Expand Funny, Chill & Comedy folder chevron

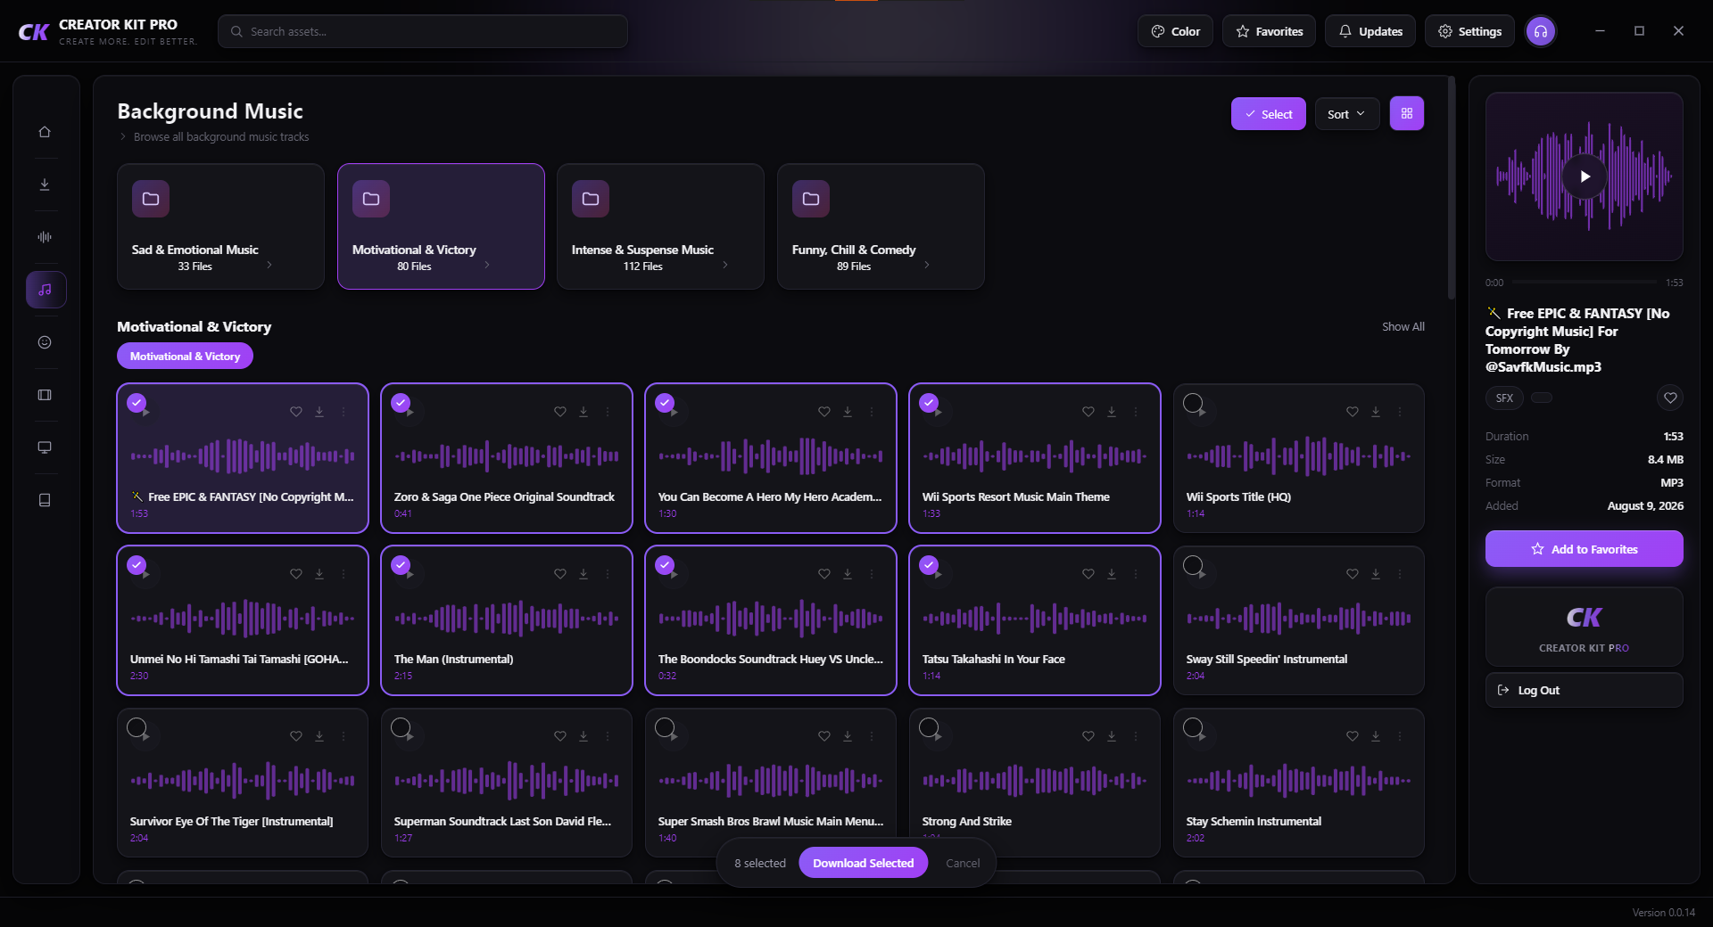(x=927, y=265)
